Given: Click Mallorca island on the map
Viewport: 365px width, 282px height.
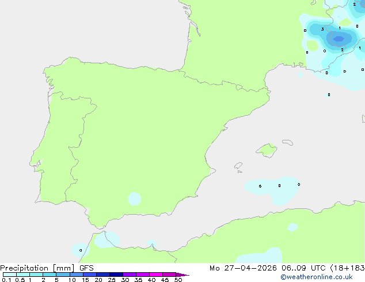Looking at the screenshot, I should click(267, 151).
